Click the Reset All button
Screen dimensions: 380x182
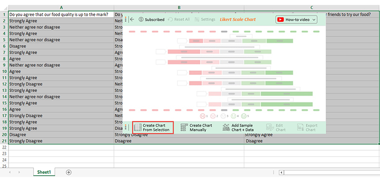pyautogui.click(x=179, y=19)
